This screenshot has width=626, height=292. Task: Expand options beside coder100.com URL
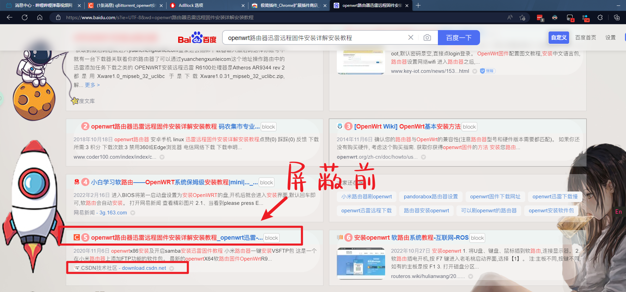[x=162, y=157]
